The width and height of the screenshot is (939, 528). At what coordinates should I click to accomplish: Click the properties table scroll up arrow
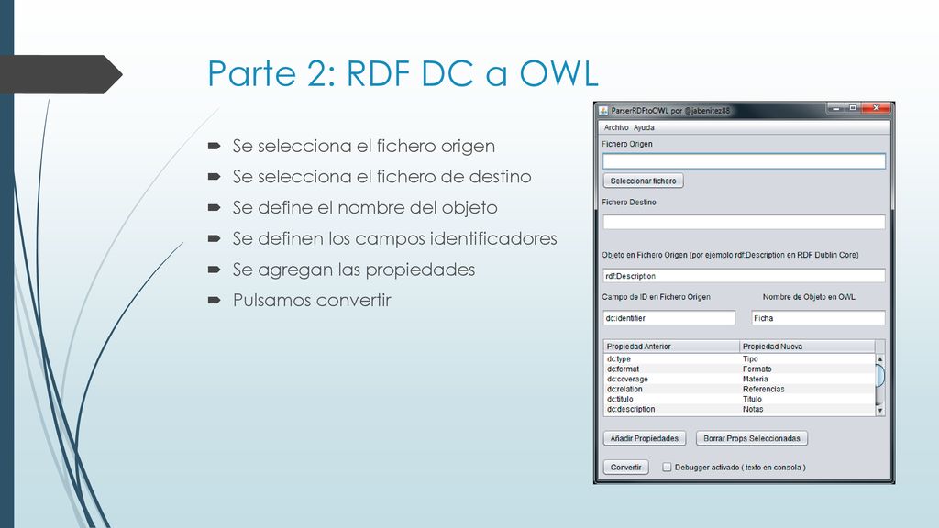click(x=879, y=358)
